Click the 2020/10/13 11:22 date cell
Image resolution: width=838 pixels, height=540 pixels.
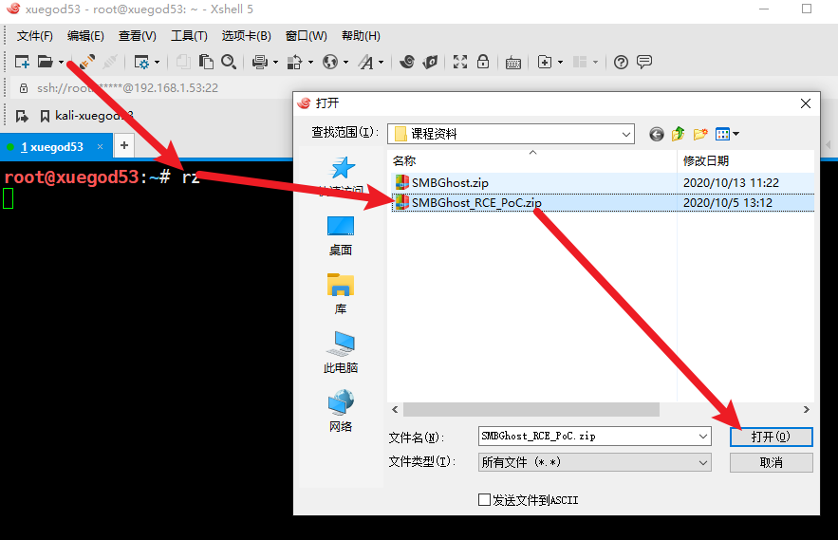[731, 183]
